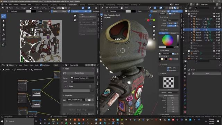
Task: Uncheck the Accumulate checkbox
Action: coord(168,70)
